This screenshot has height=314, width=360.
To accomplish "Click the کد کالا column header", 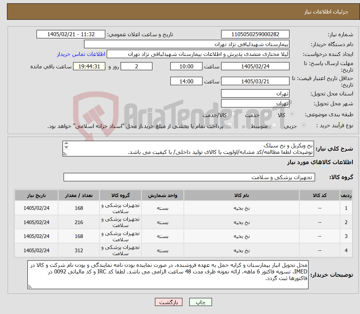I will click(x=319, y=195).
